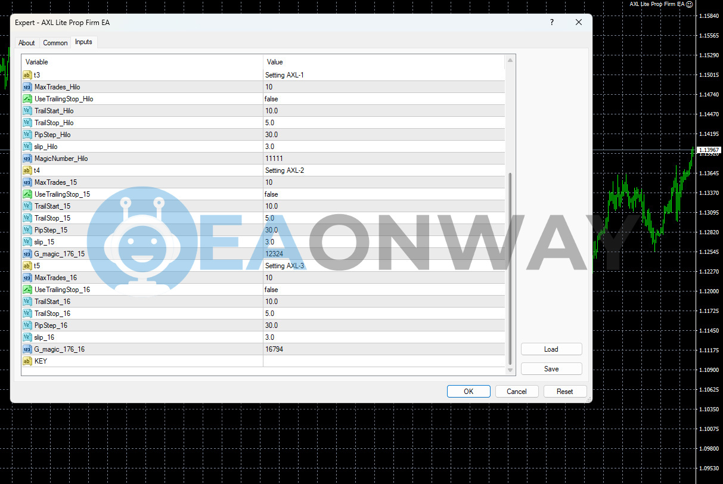
Task: Select the MaxTrades_Hilo value 10
Action: (x=269, y=87)
